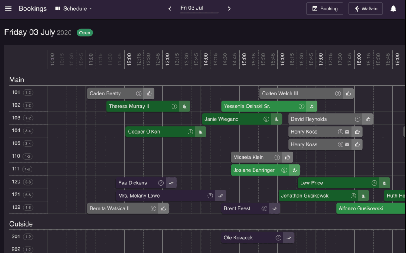Open the notifications bell
Image resolution: width=406 pixels, height=253 pixels.
(x=393, y=8)
